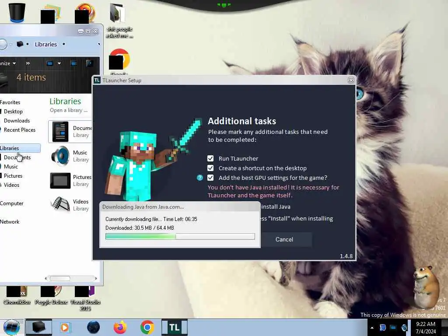Expand the toolbar overflow chevron
The width and height of the screenshot is (448, 336).
coord(28,63)
